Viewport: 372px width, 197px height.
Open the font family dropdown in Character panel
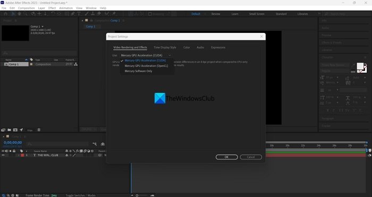(x=335, y=65)
